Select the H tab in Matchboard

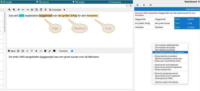click(151, 5)
